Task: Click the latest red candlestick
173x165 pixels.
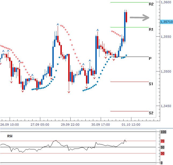Action: [x=126, y=17]
